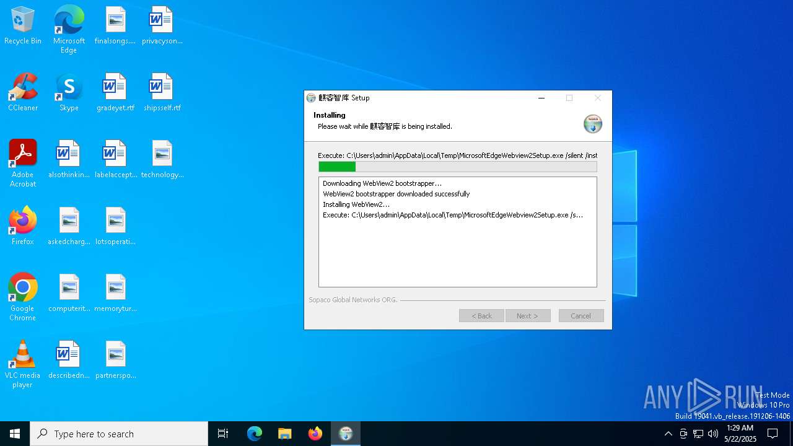Select the describedn Word document icon
Viewport: 793px width, 446px height.
(x=69, y=360)
